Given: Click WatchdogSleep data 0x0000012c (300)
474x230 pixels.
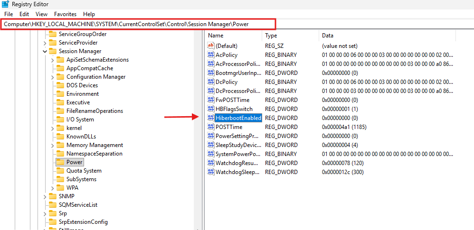Looking at the screenshot, I should tap(343, 172).
